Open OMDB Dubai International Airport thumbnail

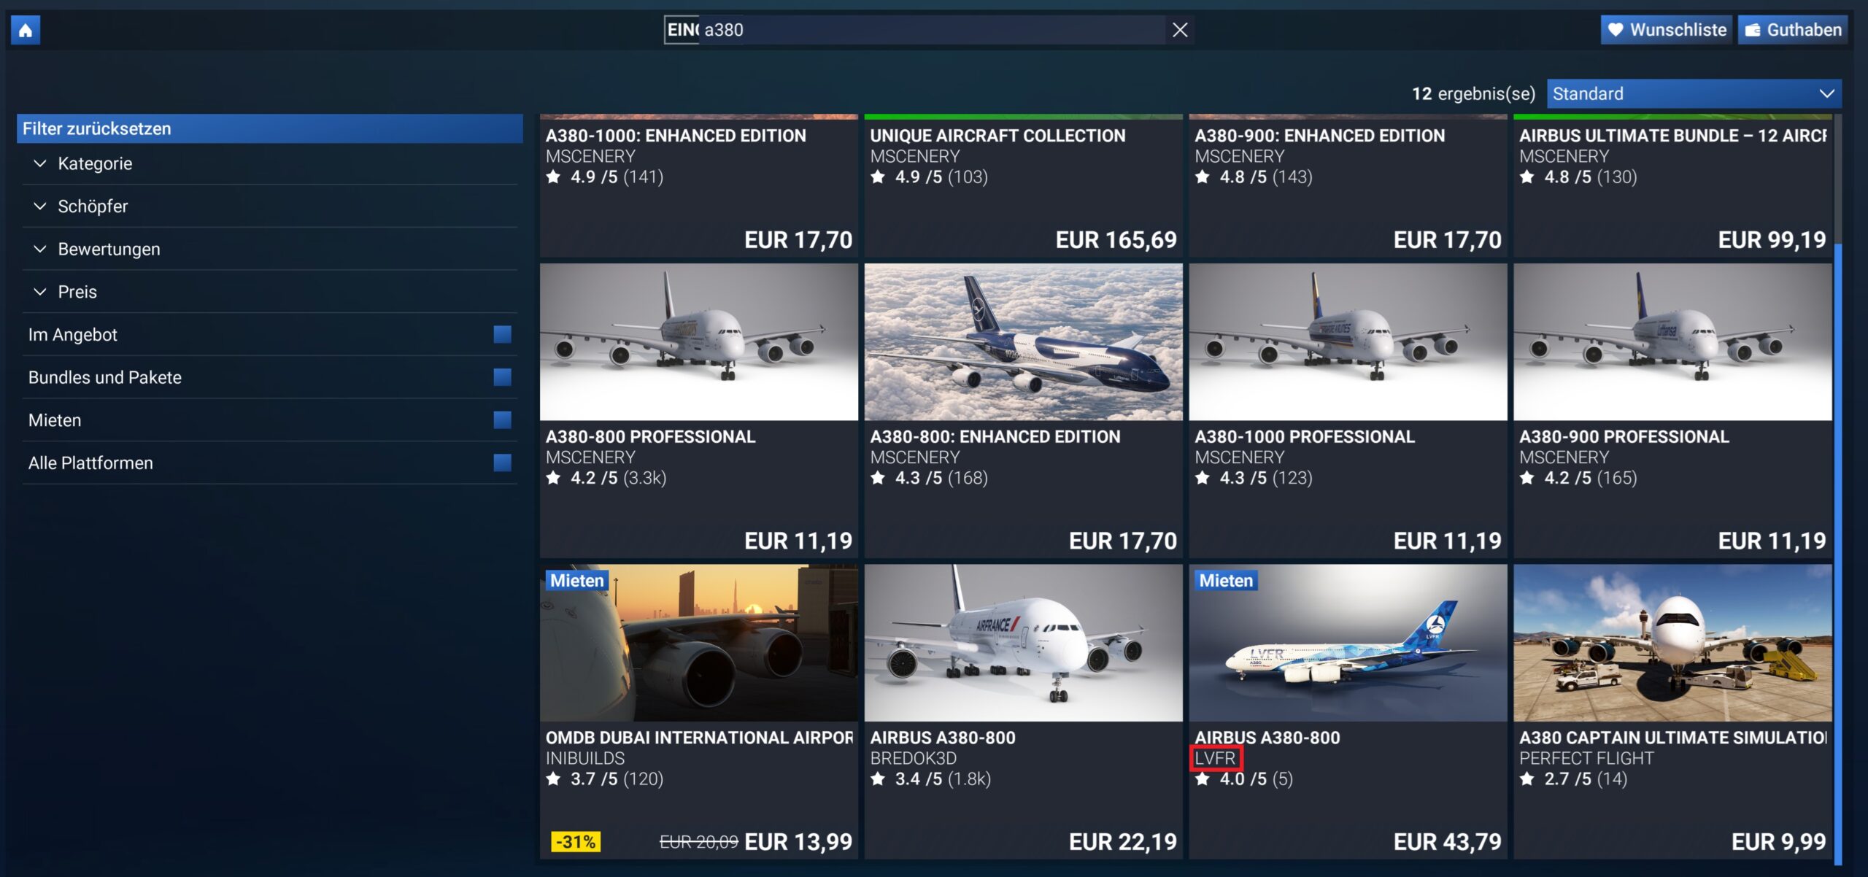pos(699,643)
